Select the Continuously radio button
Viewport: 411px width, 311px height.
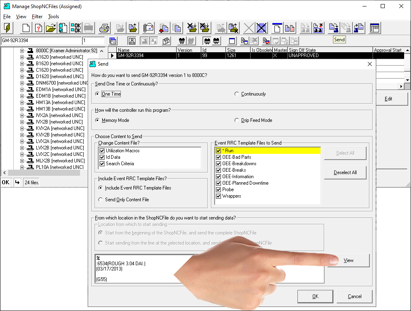click(236, 94)
